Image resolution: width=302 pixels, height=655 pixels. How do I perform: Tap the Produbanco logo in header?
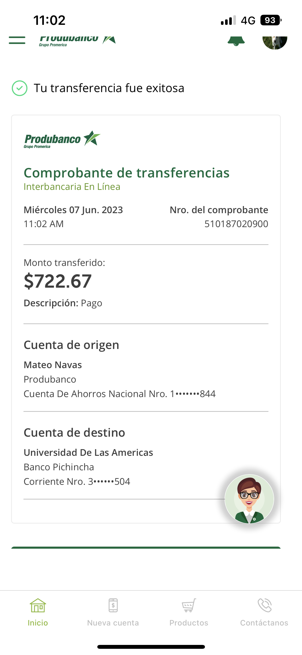click(x=77, y=40)
